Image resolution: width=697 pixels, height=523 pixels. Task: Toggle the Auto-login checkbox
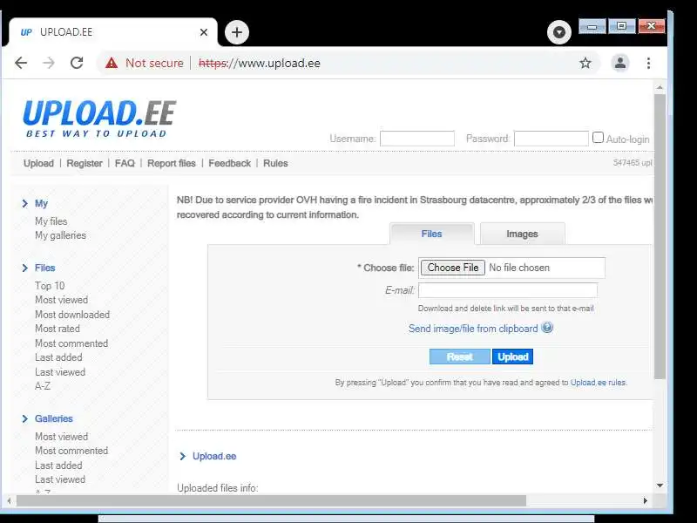coord(599,138)
